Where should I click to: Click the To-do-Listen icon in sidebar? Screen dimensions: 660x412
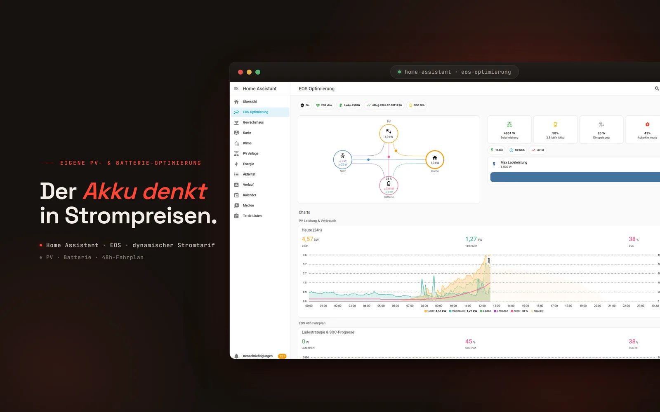pyautogui.click(x=236, y=216)
